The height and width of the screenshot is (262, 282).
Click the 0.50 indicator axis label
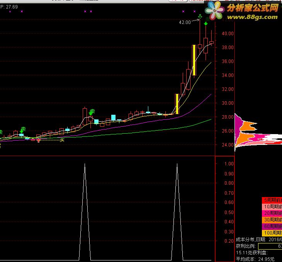[x=229, y=213]
